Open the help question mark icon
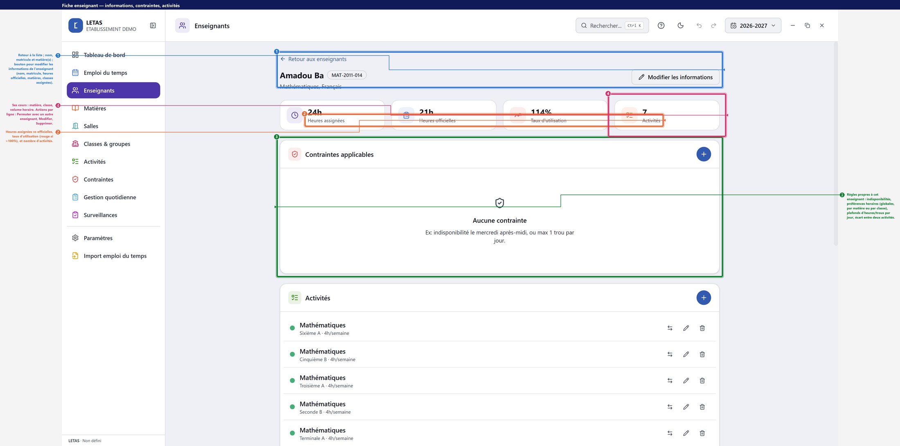 tap(661, 25)
